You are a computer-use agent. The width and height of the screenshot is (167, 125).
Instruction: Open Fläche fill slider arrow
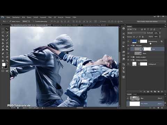click(x=160, y=37)
